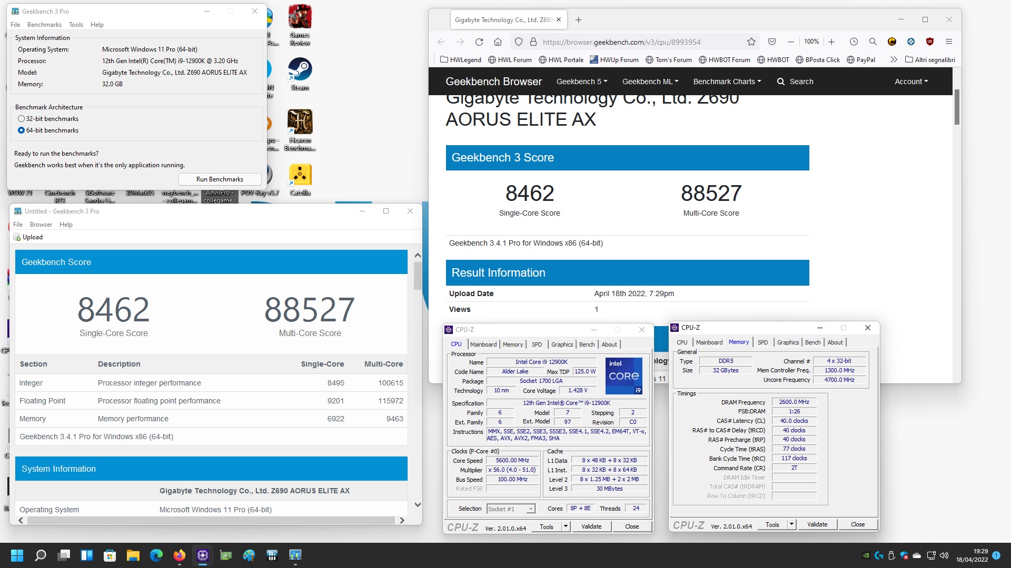Open browser history clock icon
1011x568 pixels.
[x=854, y=42]
